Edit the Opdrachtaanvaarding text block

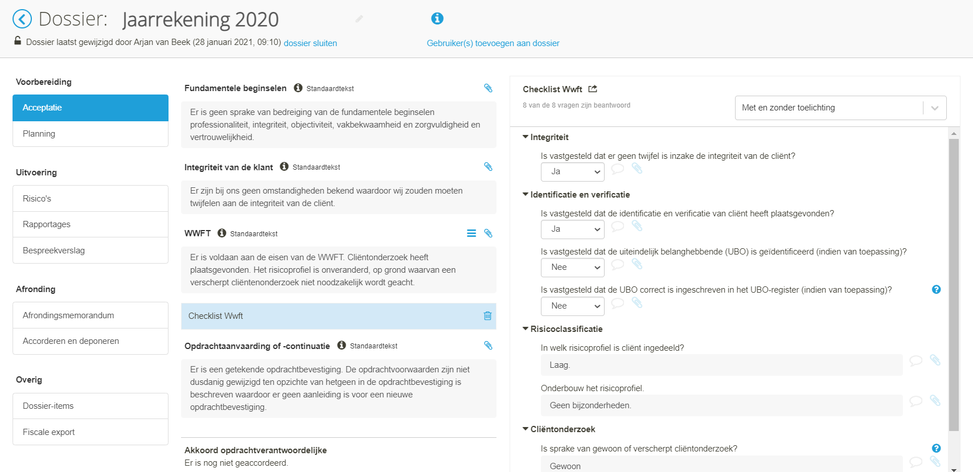[x=339, y=388]
